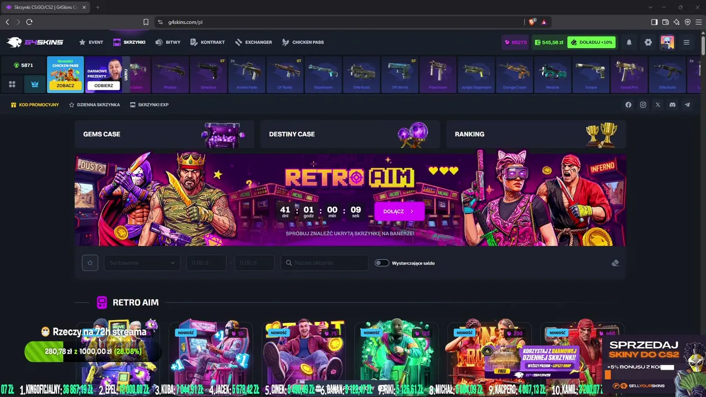
Task: Click the G4Skins logo
Action: tap(35, 42)
